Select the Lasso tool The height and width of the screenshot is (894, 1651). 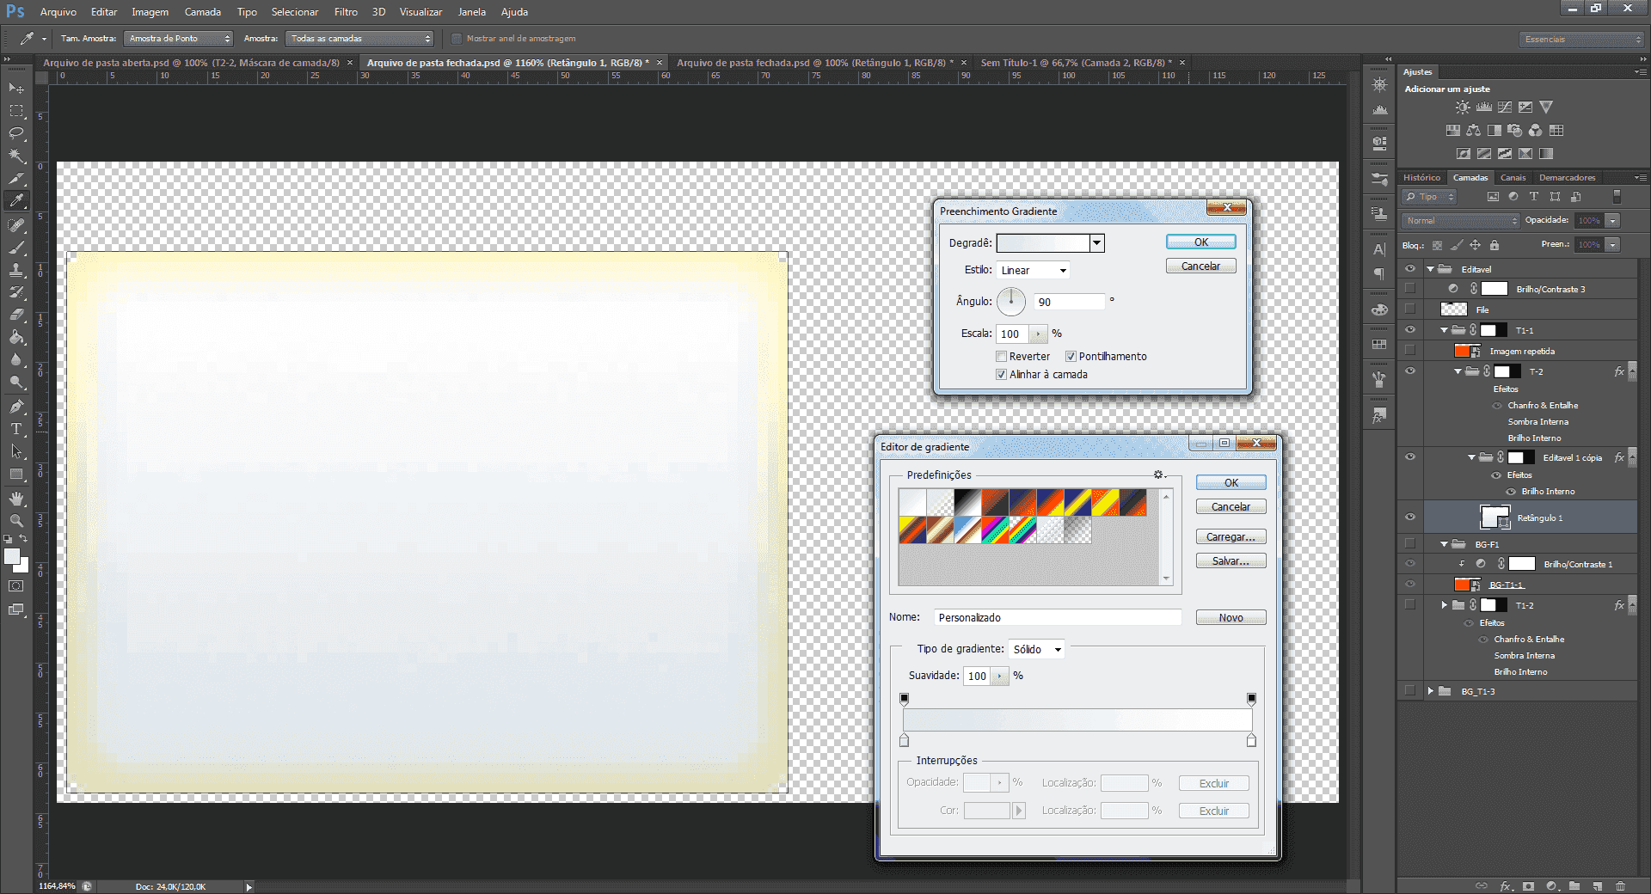[x=16, y=133]
